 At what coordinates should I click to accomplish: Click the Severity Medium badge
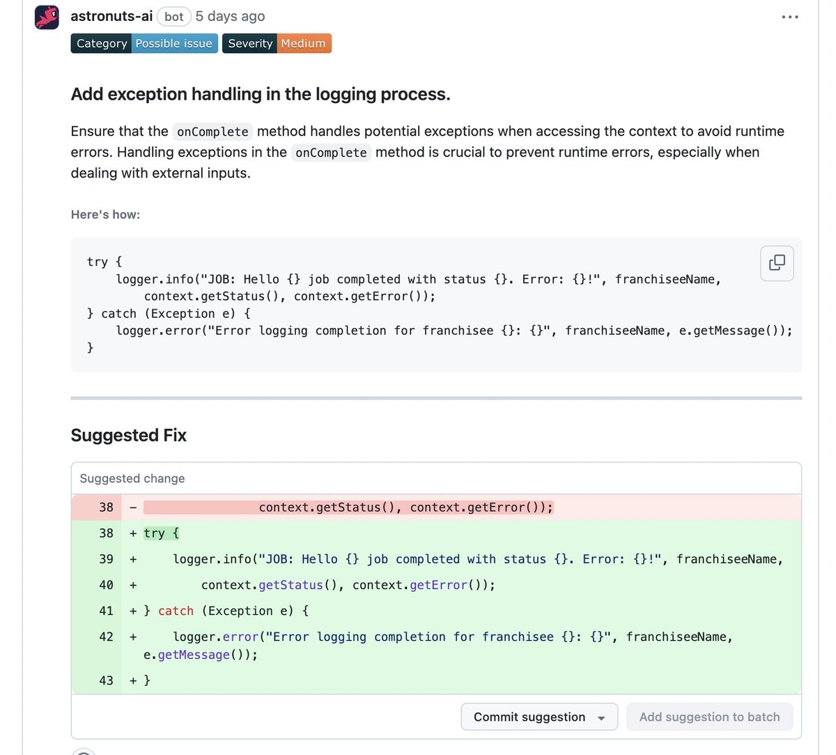277,43
